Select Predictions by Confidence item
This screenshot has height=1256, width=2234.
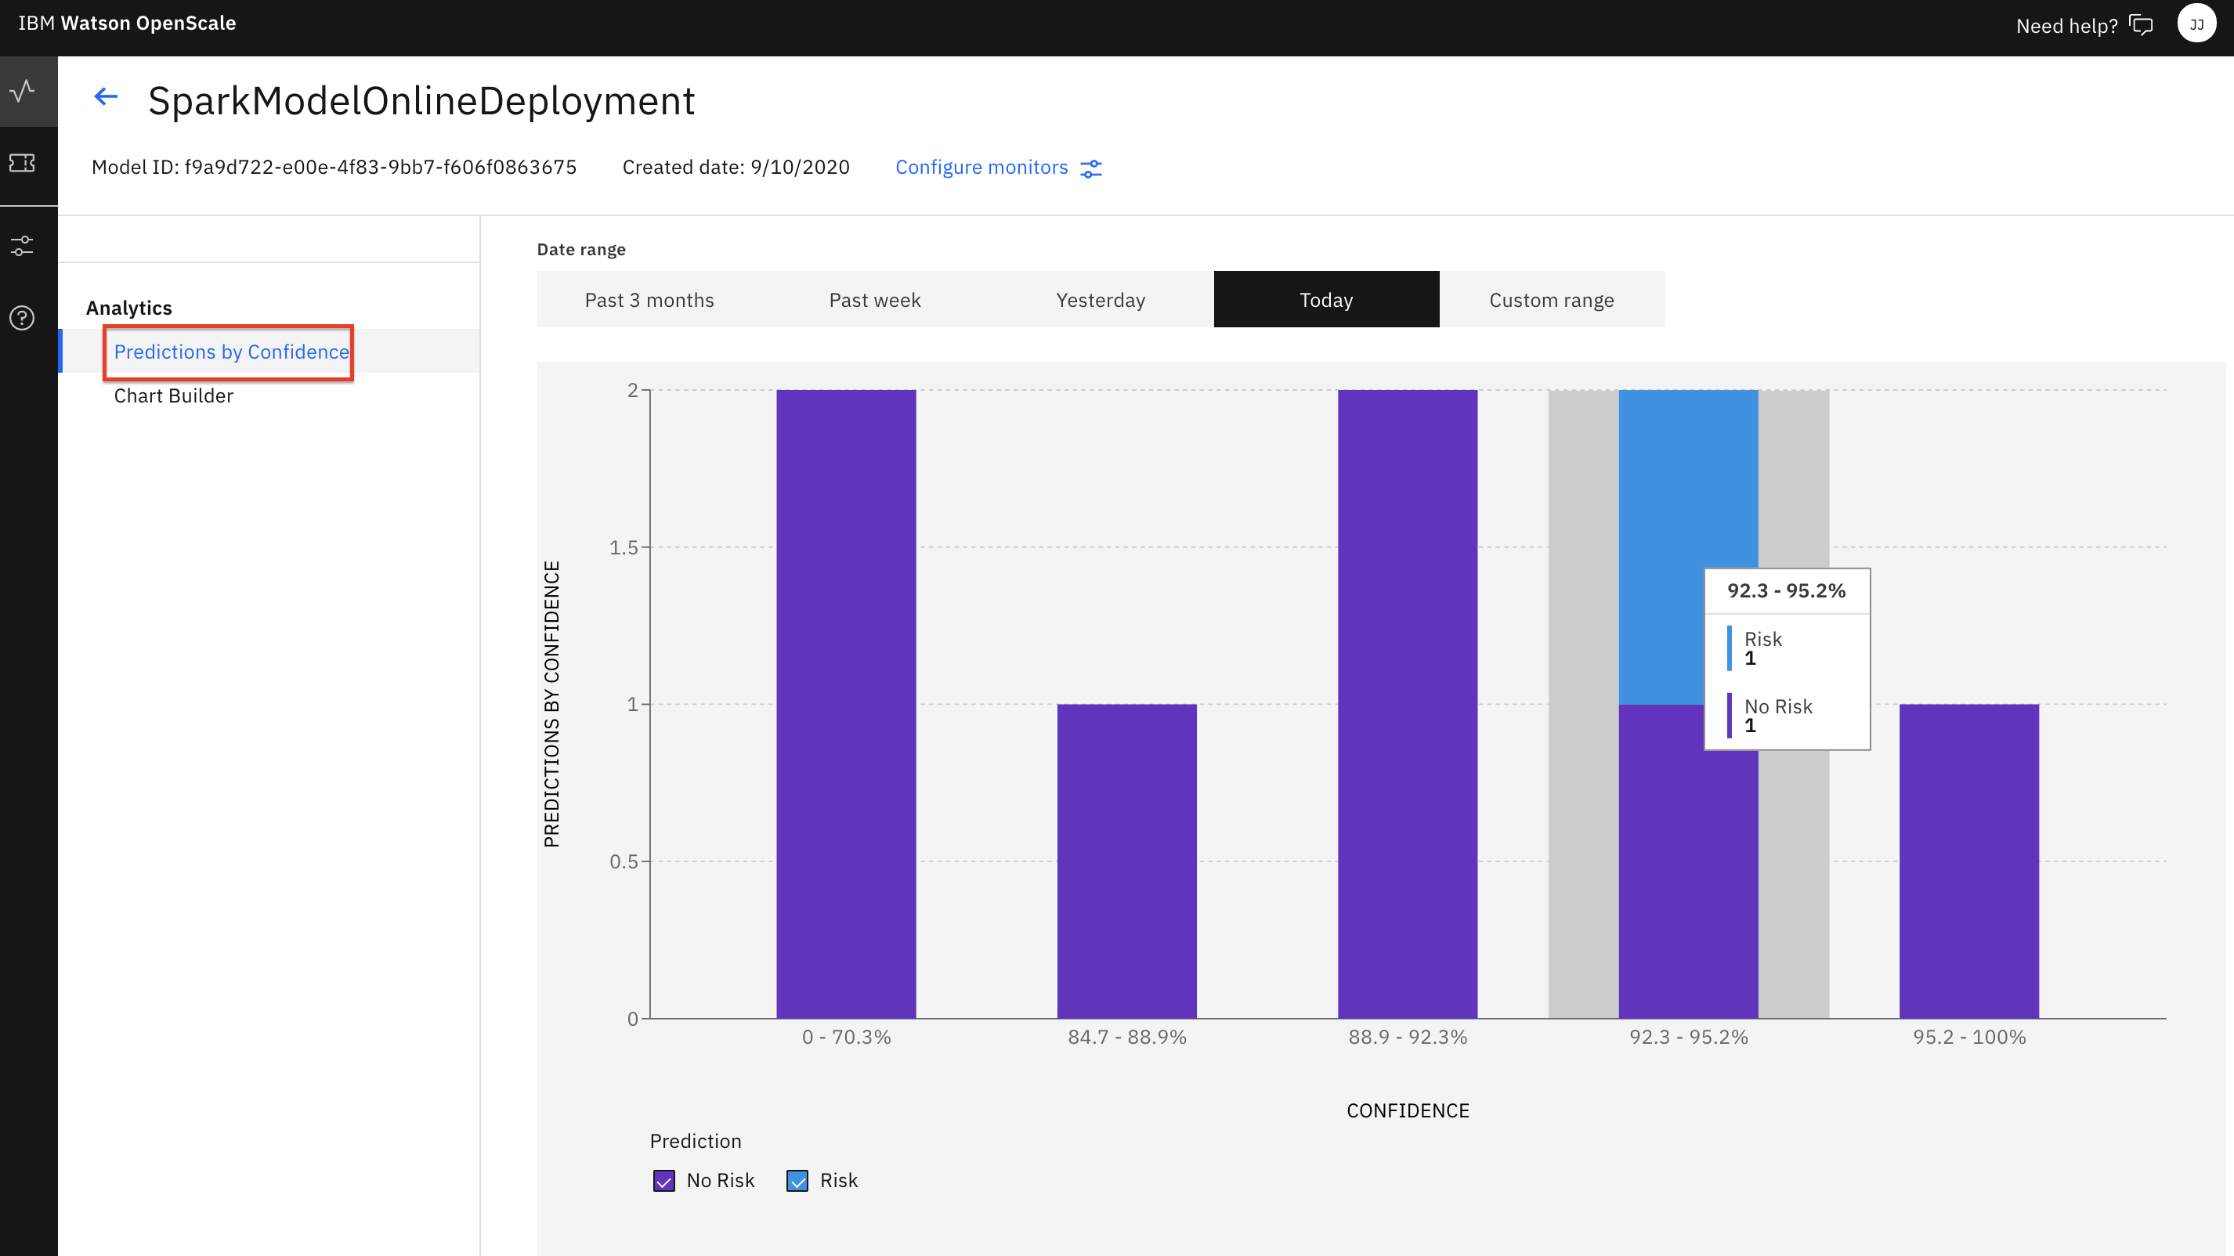pos(230,352)
